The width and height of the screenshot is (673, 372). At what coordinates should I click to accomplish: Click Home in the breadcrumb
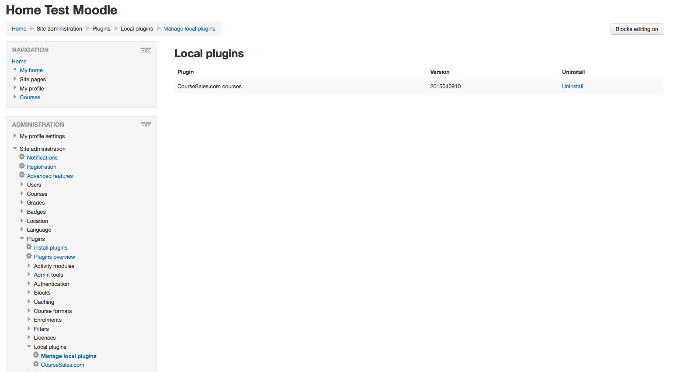pyautogui.click(x=19, y=29)
